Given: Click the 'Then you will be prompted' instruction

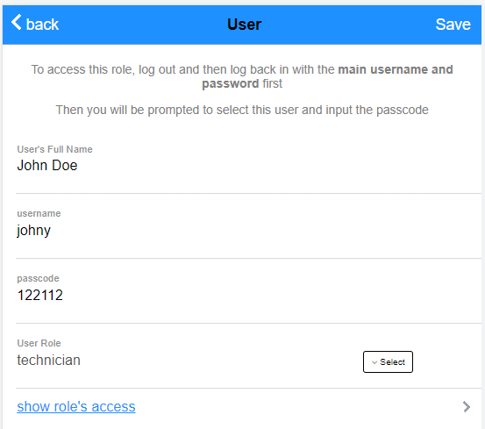Looking at the screenshot, I should 242,110.
